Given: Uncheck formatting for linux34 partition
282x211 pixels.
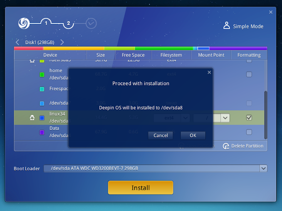Looking at the screenshot, I should click(249, 118).
